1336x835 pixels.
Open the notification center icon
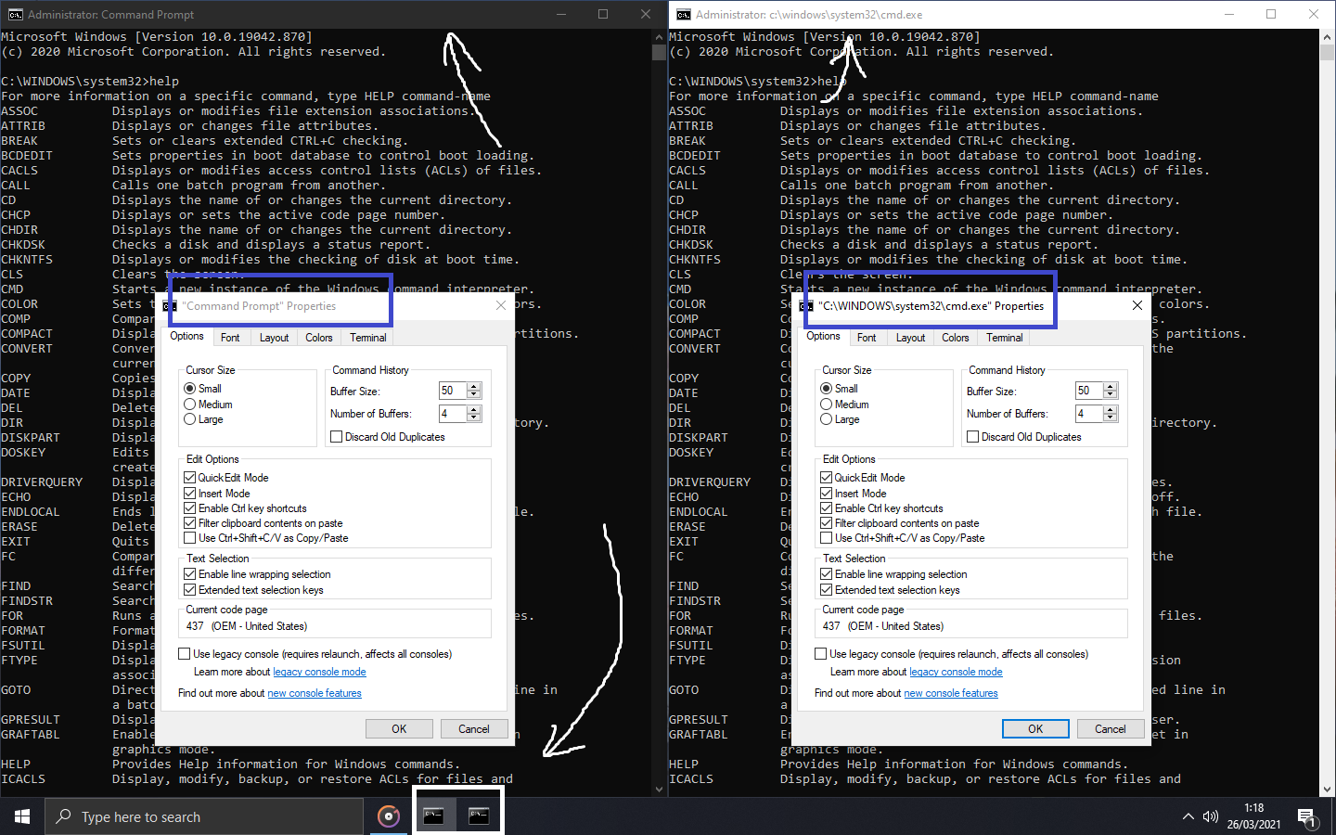[1306, 817]
